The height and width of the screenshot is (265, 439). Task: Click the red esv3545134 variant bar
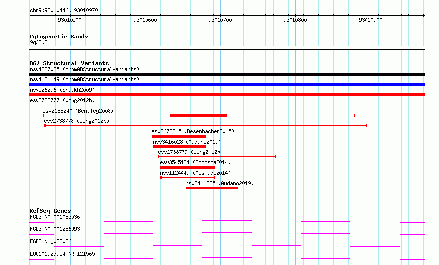coord(187,167)
